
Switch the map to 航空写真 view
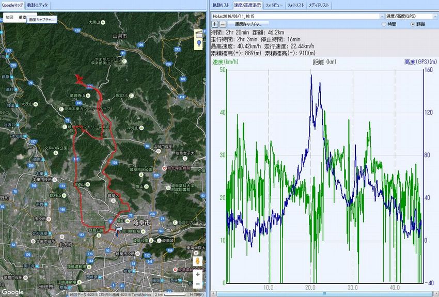22,18
